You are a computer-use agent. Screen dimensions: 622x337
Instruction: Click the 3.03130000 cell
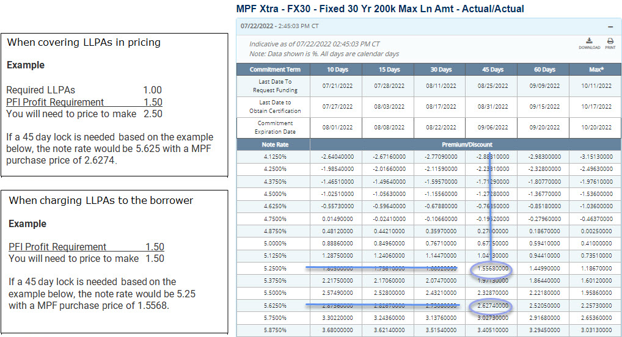coord(596,330)
